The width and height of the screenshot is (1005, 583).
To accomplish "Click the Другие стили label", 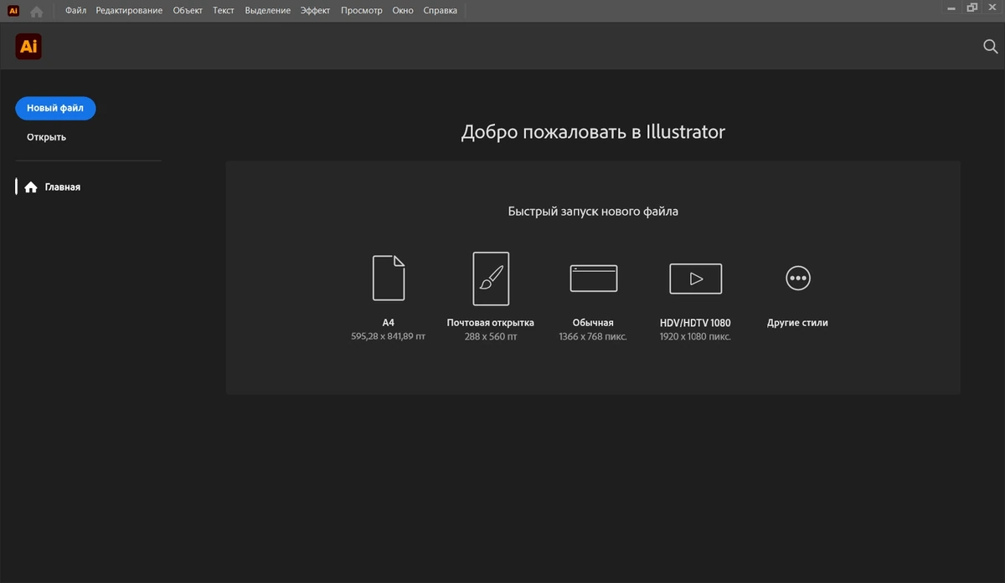I will pyautogui.click(x=797, y=323).
